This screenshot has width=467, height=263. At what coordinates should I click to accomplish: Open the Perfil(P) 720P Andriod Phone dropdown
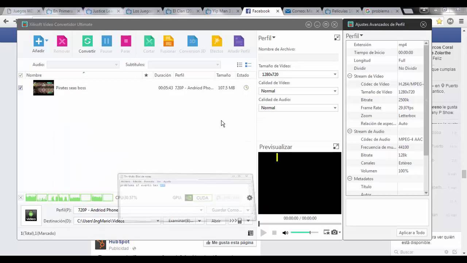click(139, 210)
